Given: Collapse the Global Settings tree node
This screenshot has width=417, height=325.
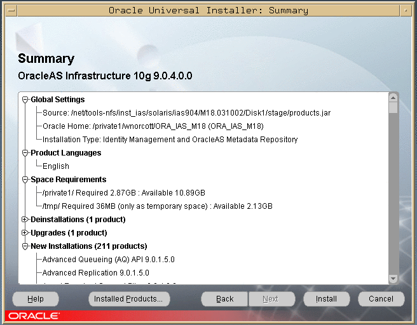Looking at the screenshot, I should coord(25,100).
